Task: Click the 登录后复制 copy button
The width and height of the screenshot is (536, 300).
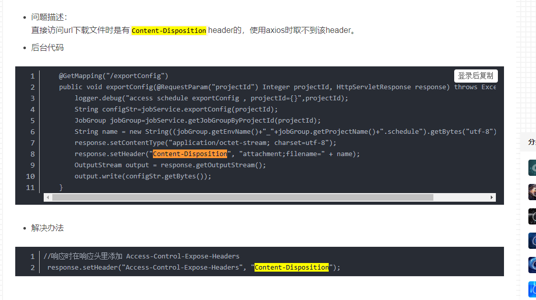Action: pos(476,76)
